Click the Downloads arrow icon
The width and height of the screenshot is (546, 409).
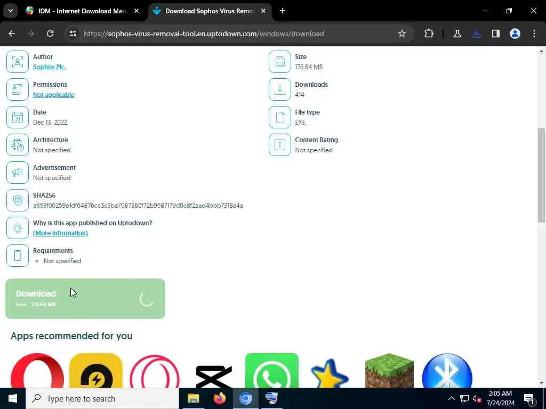[x=279, y=89]
